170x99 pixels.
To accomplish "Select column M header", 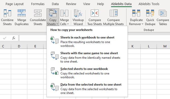I will (x=163, y=46).
